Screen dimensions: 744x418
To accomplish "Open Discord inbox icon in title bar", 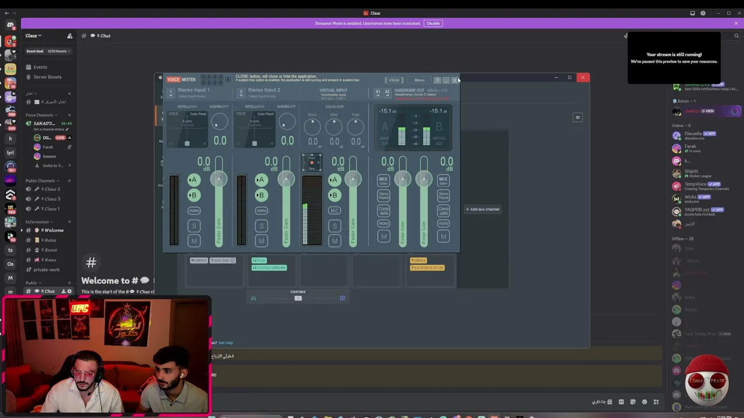I will (x=692, y=13).
